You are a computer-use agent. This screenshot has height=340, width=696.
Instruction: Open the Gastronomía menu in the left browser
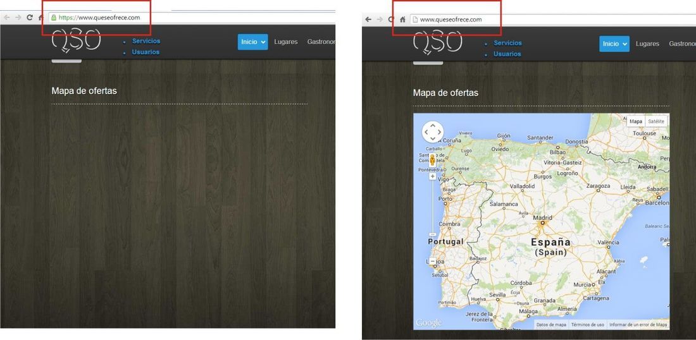321,42
